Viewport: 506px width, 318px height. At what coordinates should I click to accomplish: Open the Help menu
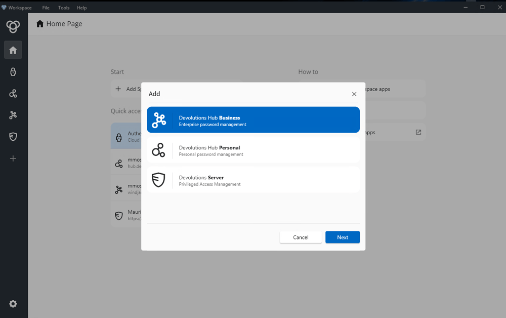pos(81,8)
